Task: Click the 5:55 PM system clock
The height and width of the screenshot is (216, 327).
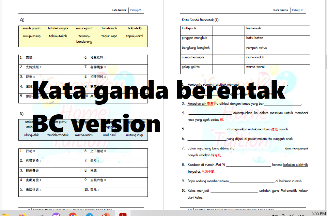Action: tap(318, 213)
